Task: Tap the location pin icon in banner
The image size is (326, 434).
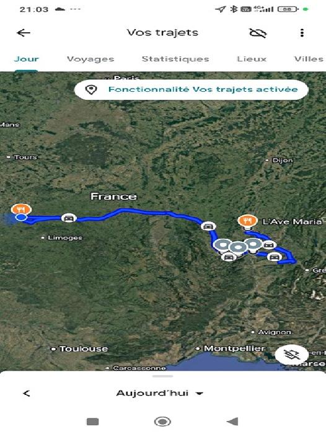Action: 90,90
